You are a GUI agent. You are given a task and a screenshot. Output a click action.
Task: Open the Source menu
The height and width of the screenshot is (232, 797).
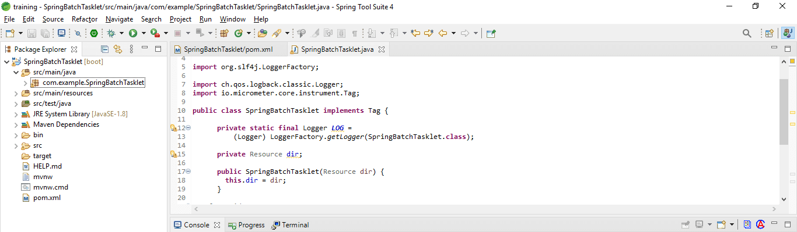53,19
